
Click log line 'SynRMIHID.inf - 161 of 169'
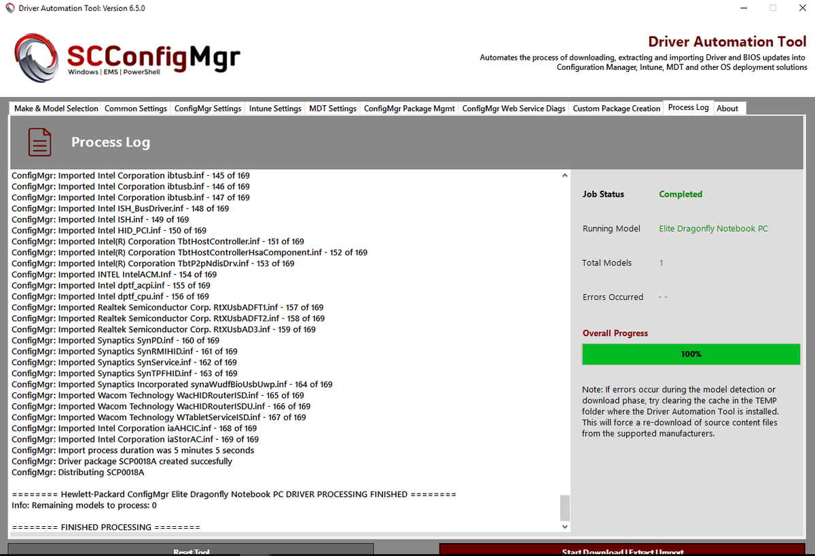[x=124, y=351]
